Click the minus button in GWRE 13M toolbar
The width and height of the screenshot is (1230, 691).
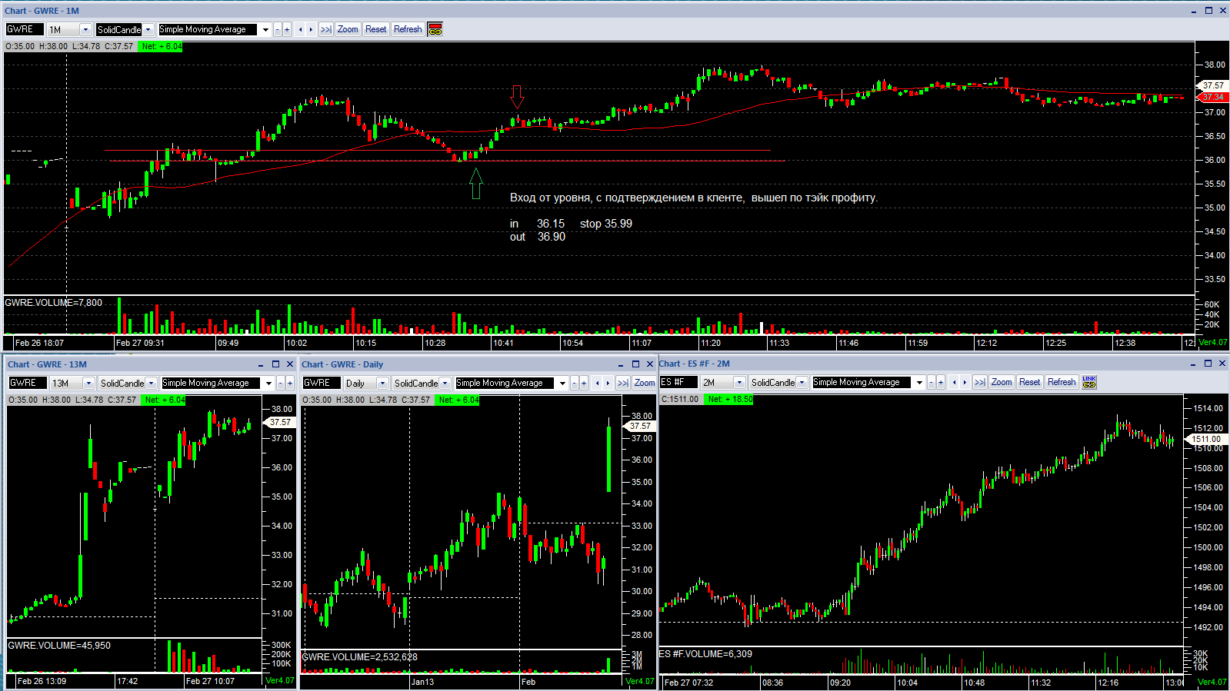[281, 383]
